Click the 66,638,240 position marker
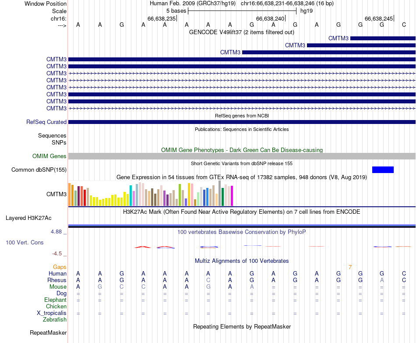 pos(270,18)
